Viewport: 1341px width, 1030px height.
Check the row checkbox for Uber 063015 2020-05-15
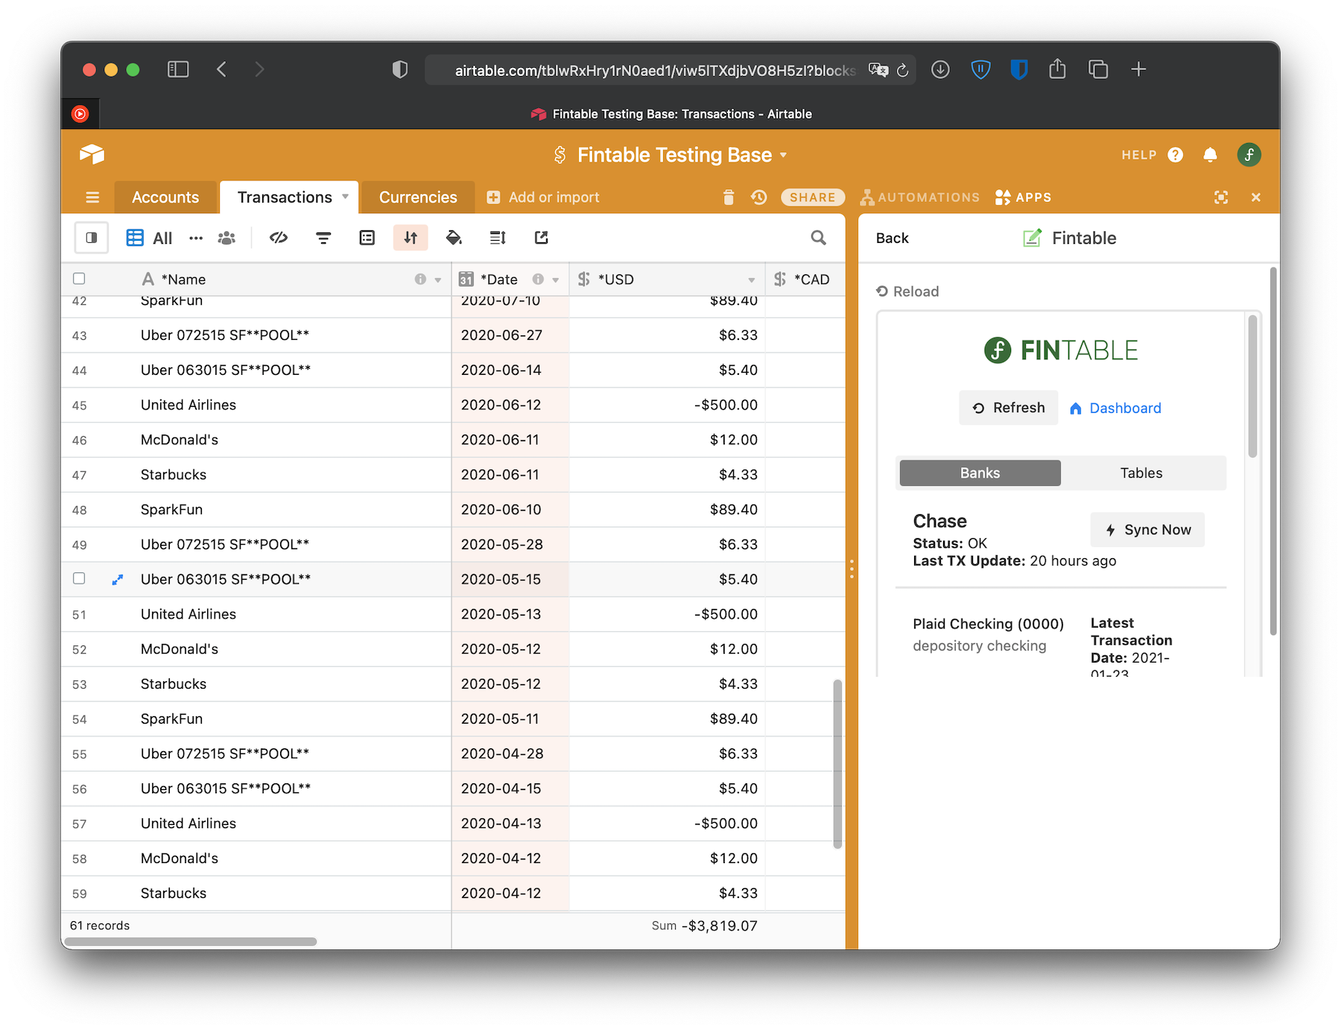[79, 578]
